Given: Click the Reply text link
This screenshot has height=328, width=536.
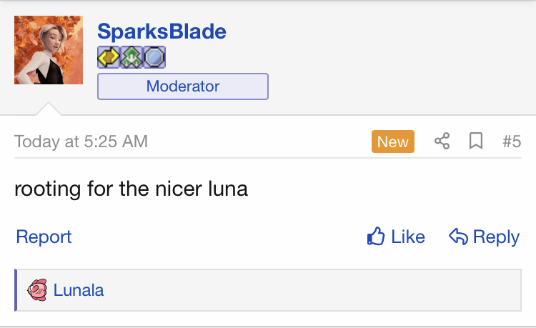Looking at the screenshot, I should tap(496, 237).
